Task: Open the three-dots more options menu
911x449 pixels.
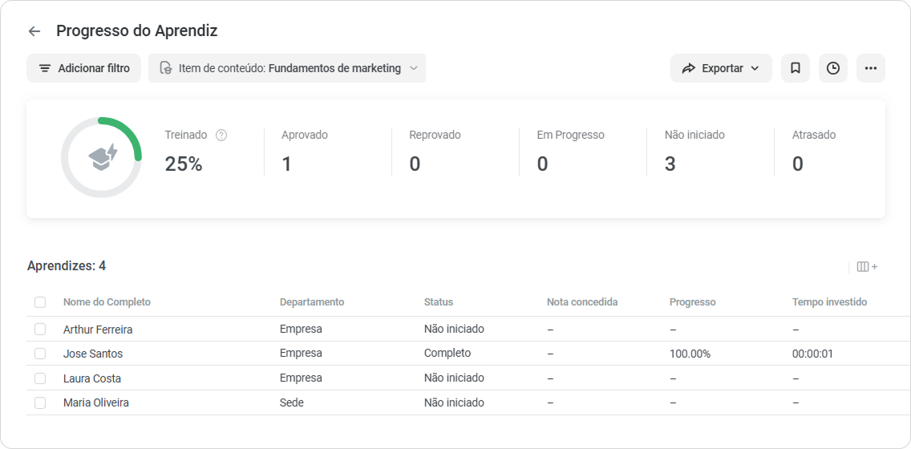Action: (x=870, y=68)
